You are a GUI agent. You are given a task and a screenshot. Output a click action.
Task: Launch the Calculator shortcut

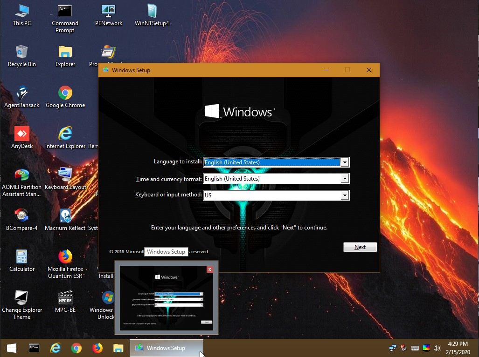click(21, 257)
